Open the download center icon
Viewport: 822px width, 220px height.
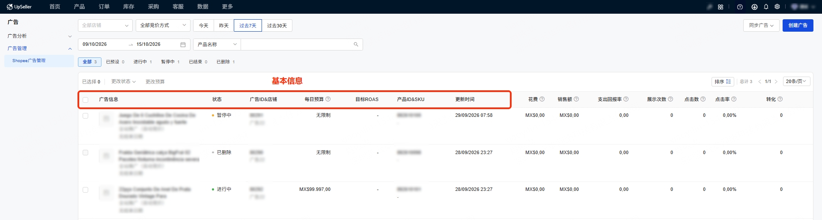(x=754, y=7)
